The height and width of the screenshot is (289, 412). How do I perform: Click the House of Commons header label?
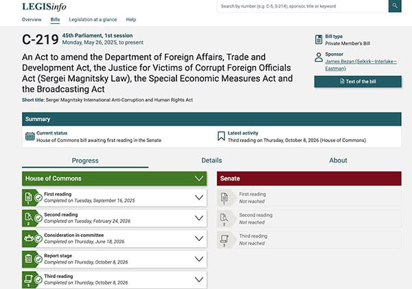[x=54, y=178]
